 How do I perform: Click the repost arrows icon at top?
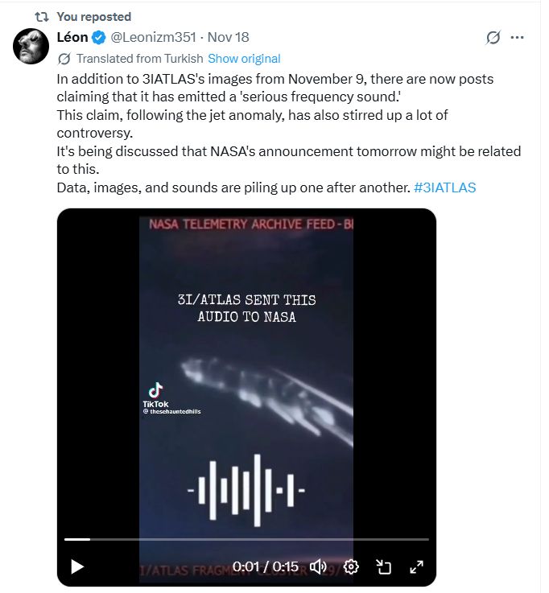tap(39, 16)
